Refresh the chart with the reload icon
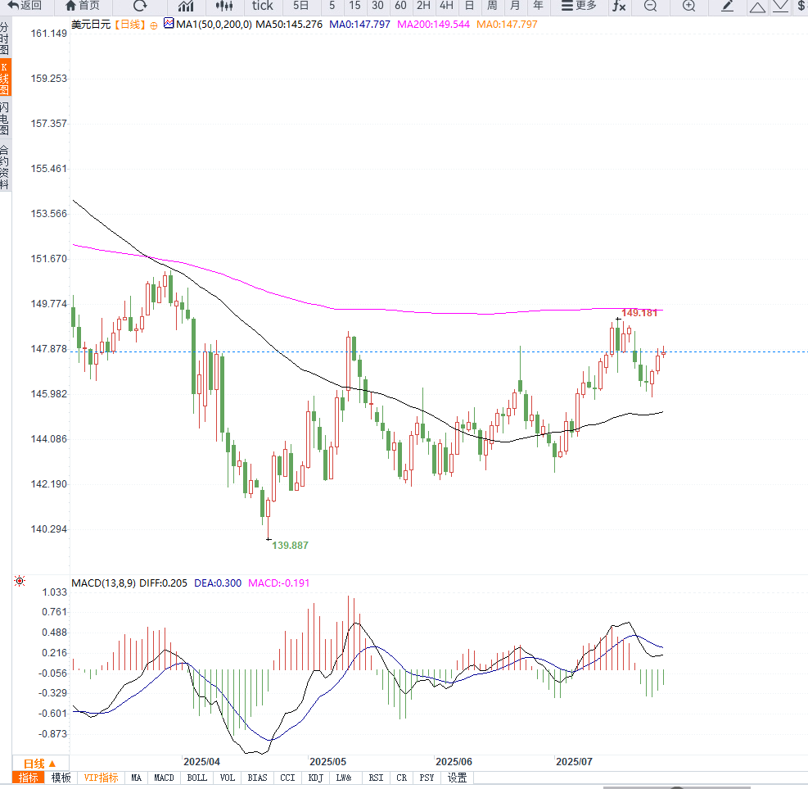 pyautogui.click(x=140, y=6)
